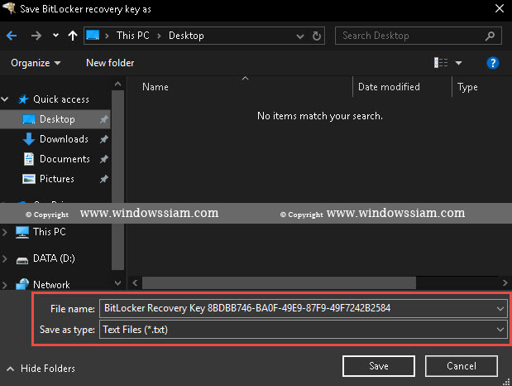Open Help with the question mark icon
This screenshot has height=386, width=512.
click(x=492, y=63)
